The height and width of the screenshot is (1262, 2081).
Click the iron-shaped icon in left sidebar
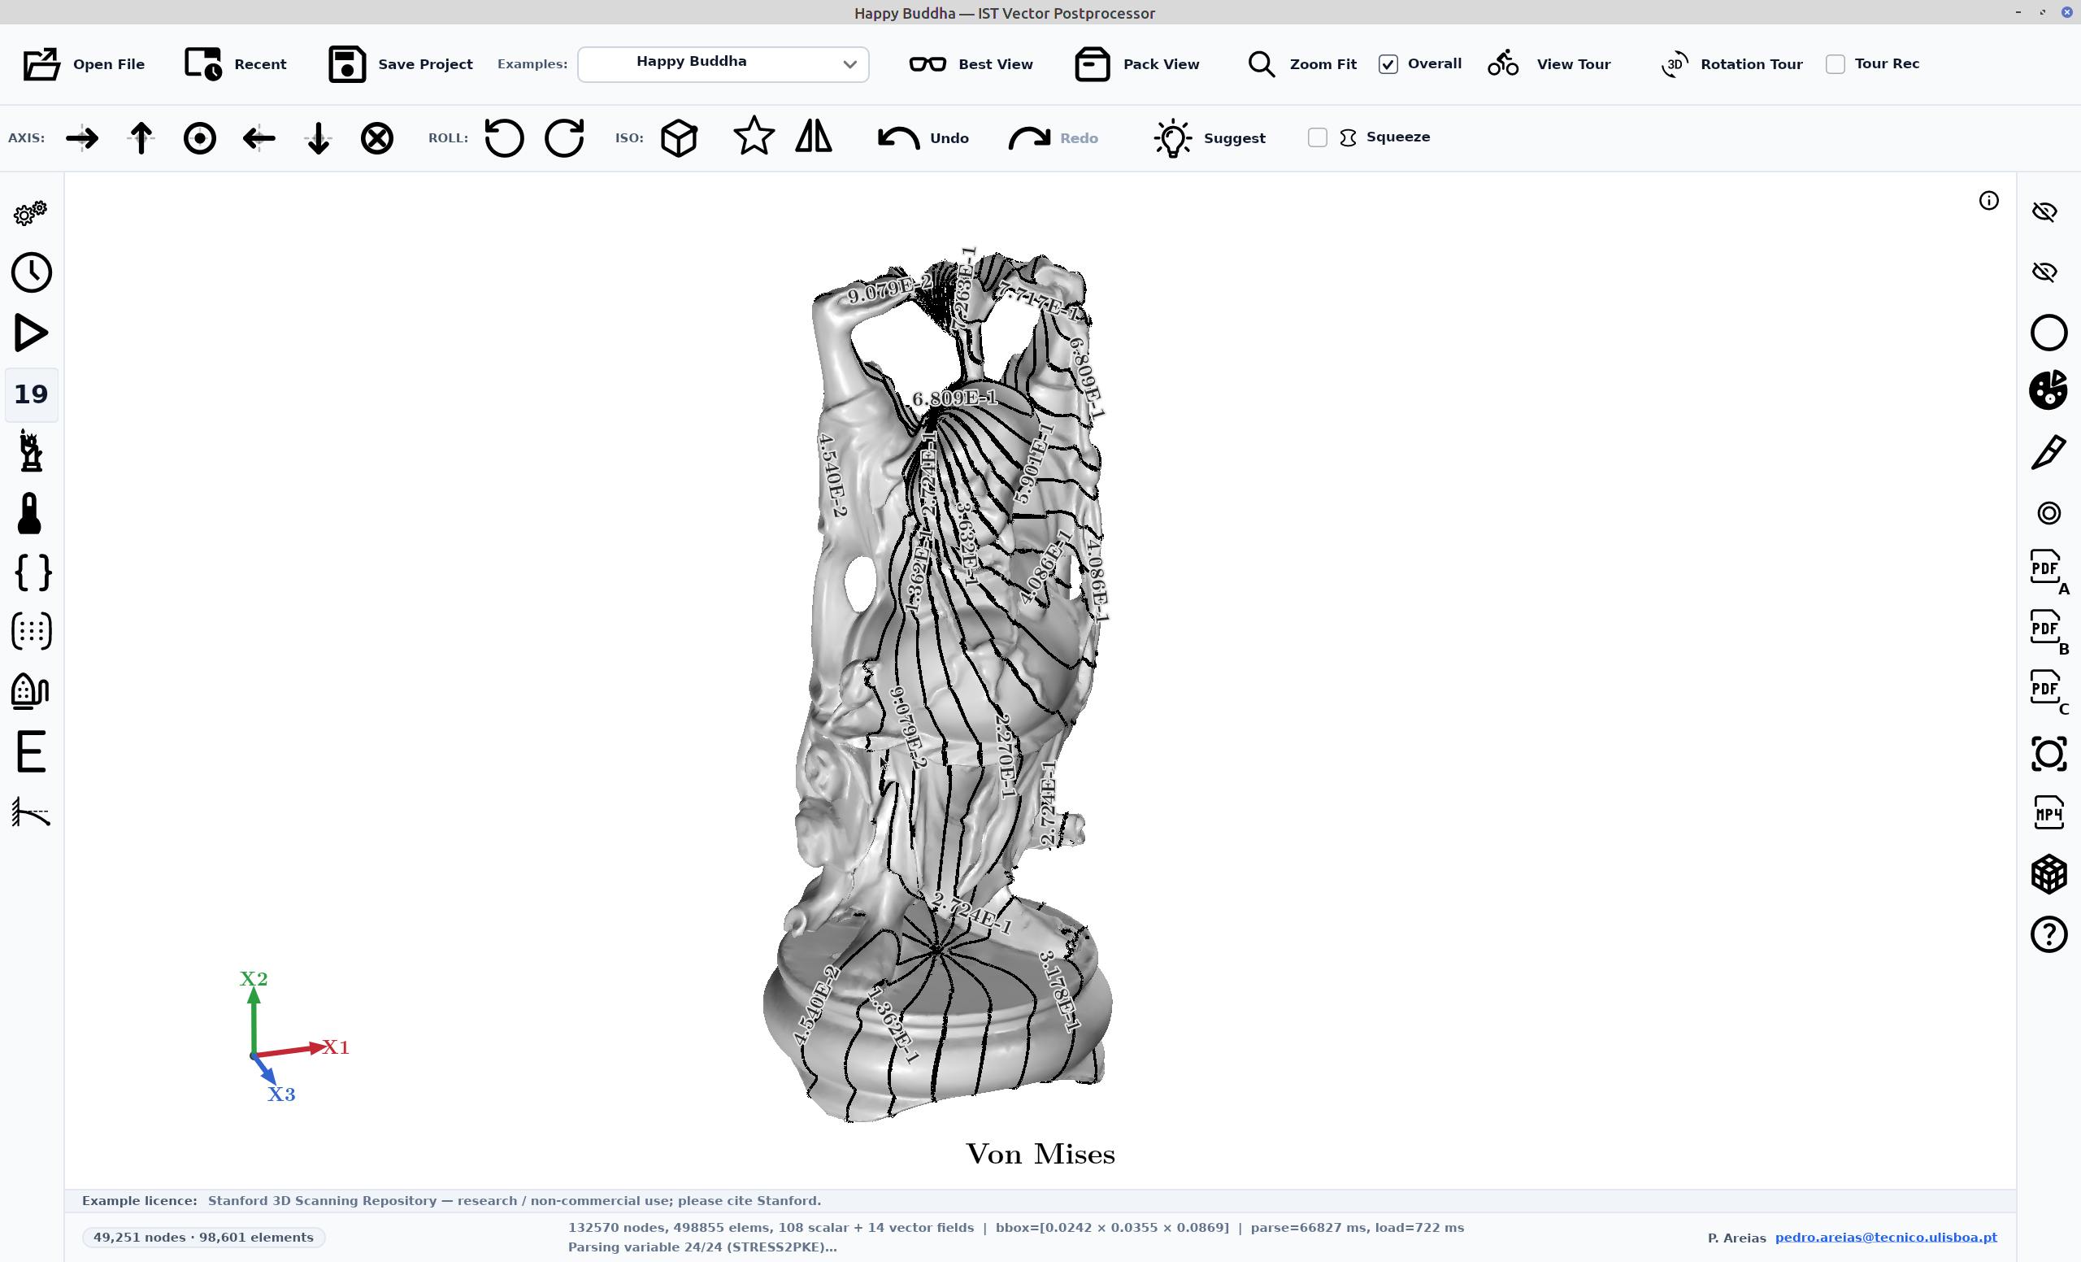coord(30,691)
